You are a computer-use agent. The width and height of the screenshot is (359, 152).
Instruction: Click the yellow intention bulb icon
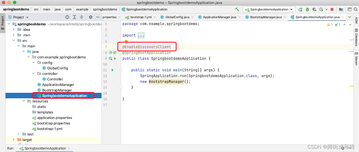tap(126, 42)
